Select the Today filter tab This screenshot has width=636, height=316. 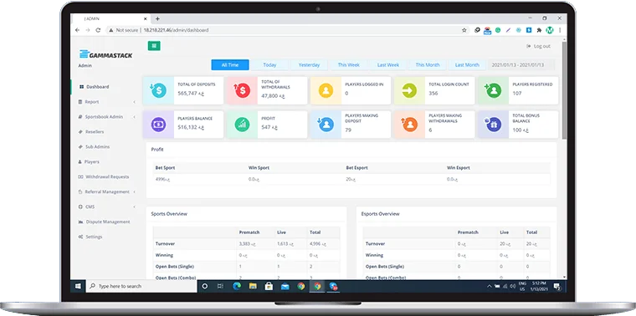[x=269, y=65]
